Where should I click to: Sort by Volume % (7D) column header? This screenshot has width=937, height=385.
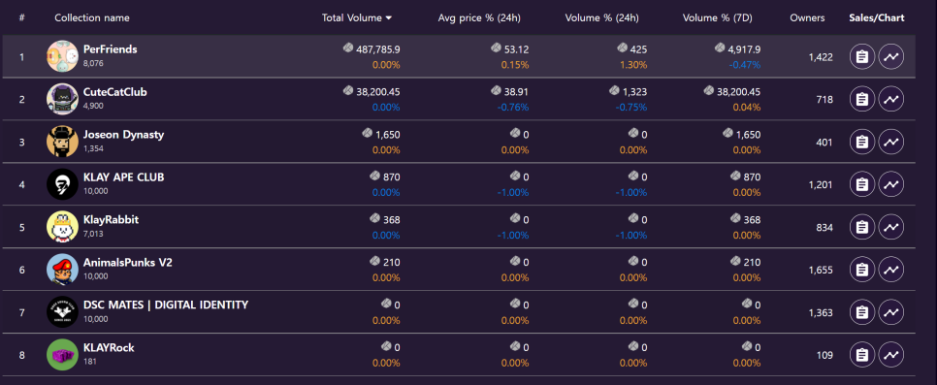pyautogui.click(x=717, y=17)
